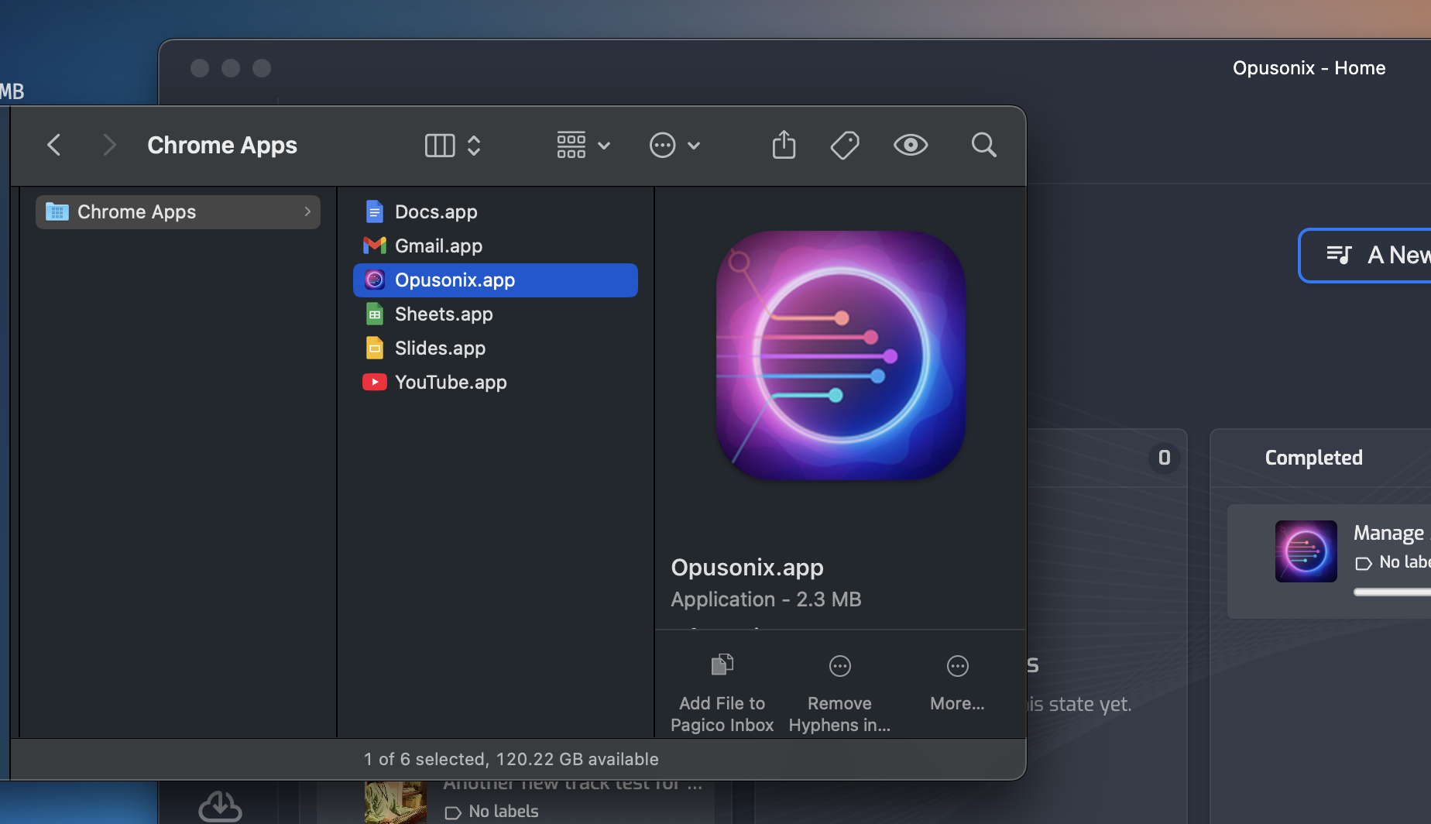Click the Opusonix.app name in preview pane
Screen dimensions: 1431x824
click(x=747, y=567)
